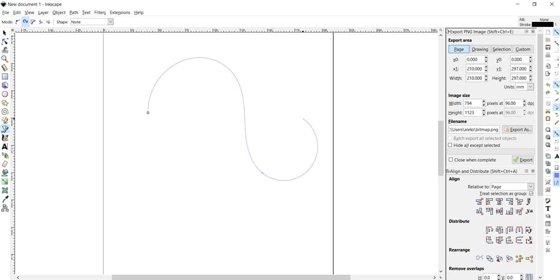Open the Units mm dropdown
Image resolution: width=560 pixels, height=280 pixels.
pos(524,87)
